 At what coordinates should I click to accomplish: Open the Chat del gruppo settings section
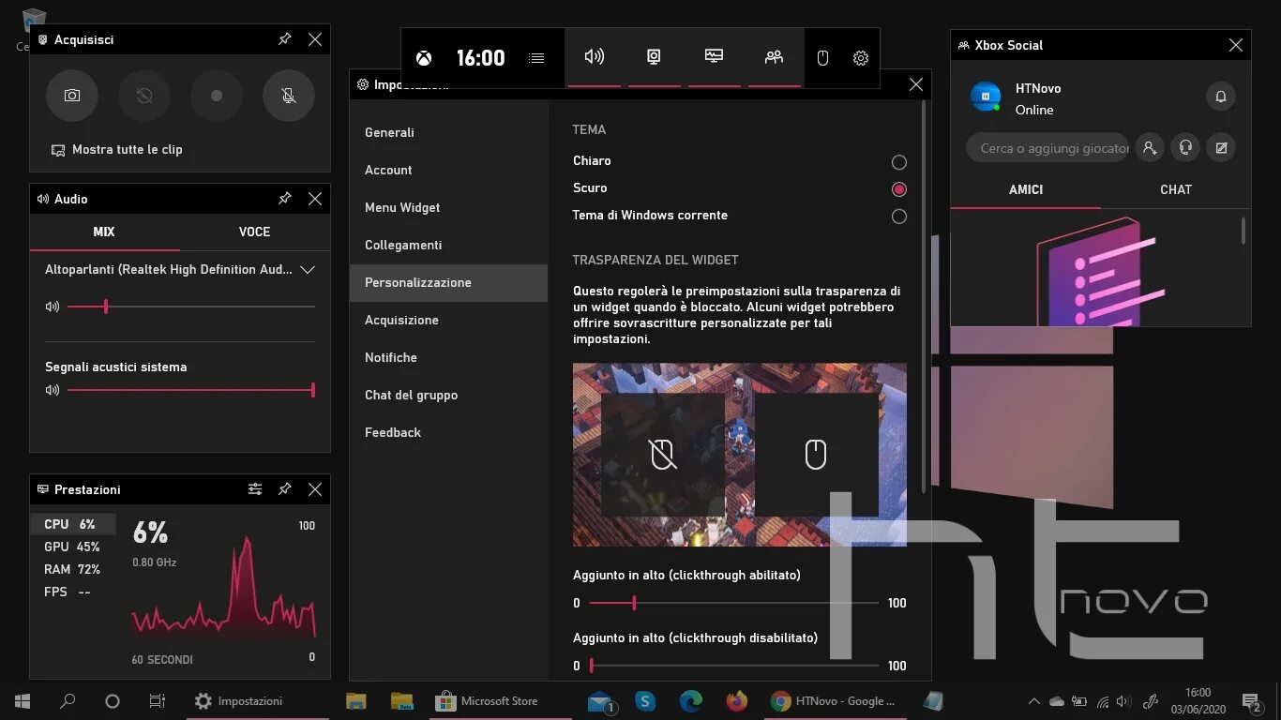pyautogui.click(x=448, y=395)
